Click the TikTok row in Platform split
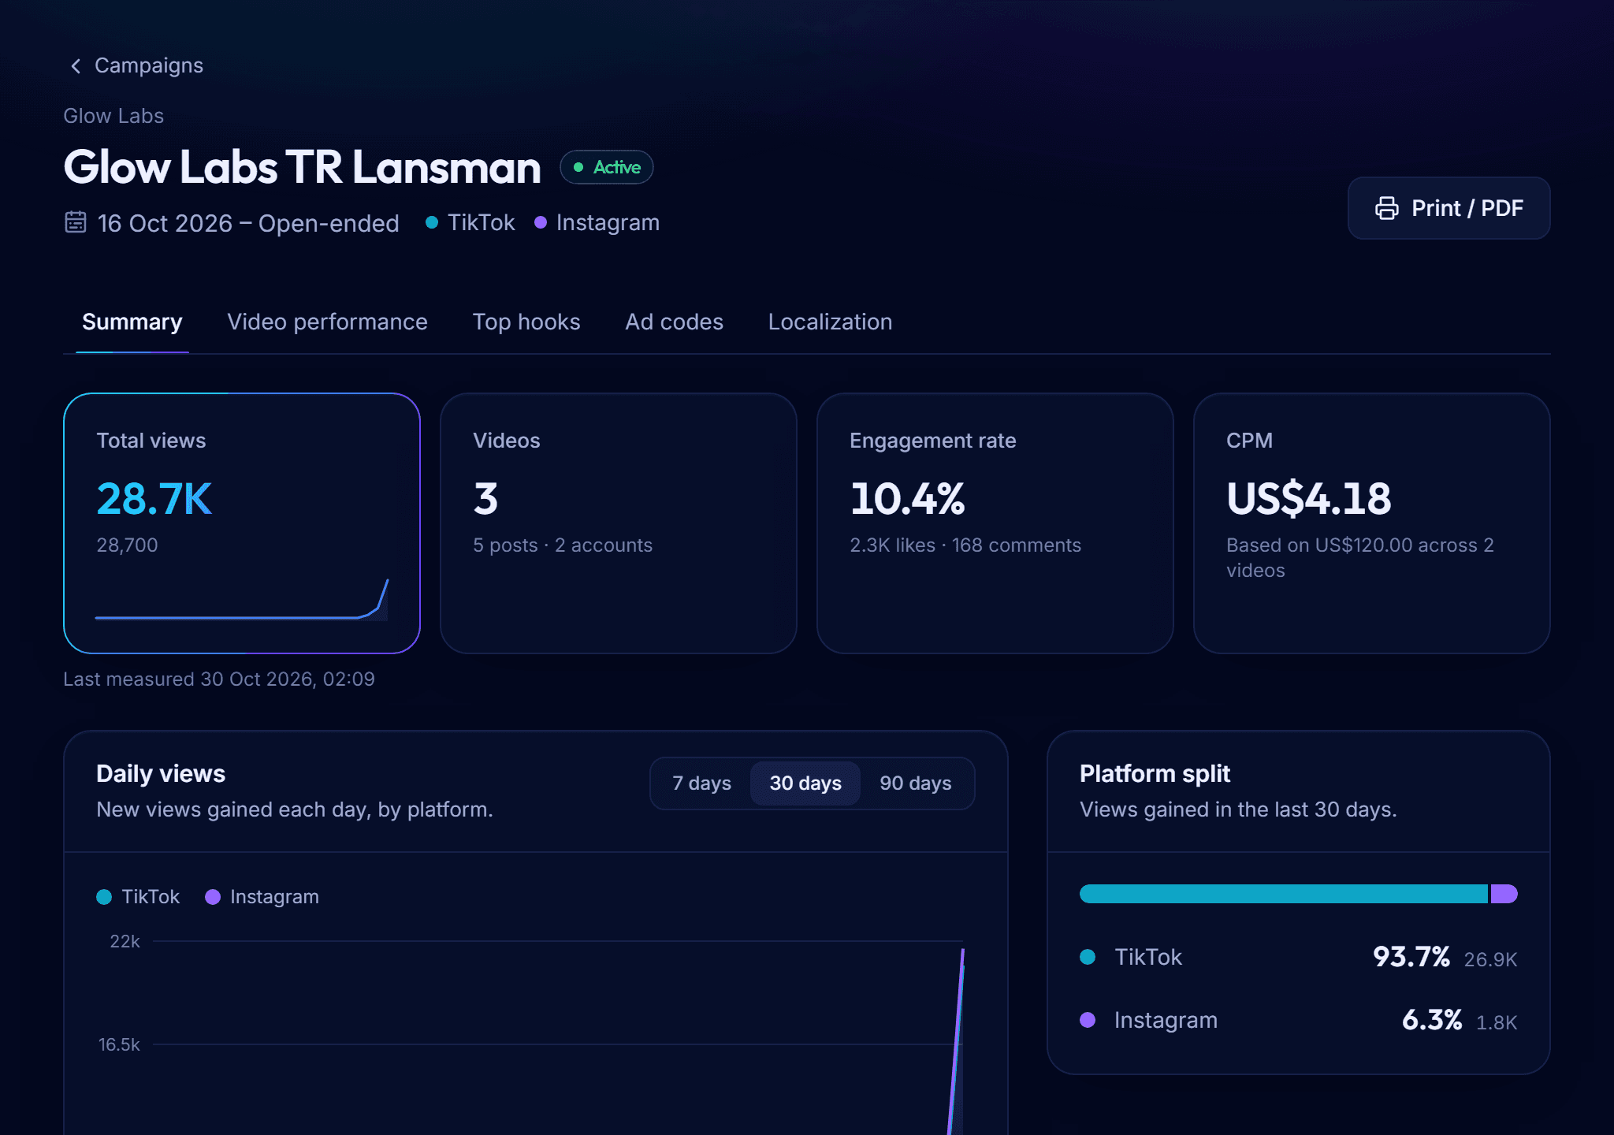The image size is (1614, 1135). coord(1299,958)
